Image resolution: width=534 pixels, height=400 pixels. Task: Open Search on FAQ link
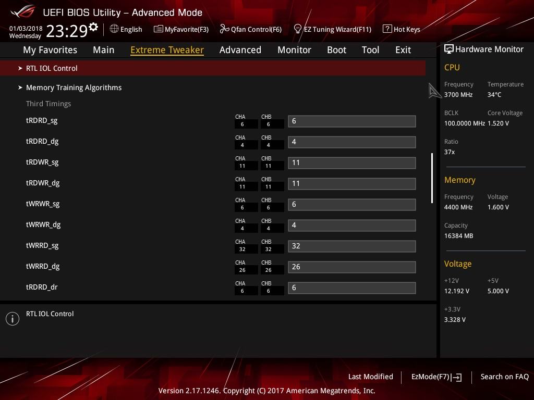pyautogui.click(x=505, y=377)
